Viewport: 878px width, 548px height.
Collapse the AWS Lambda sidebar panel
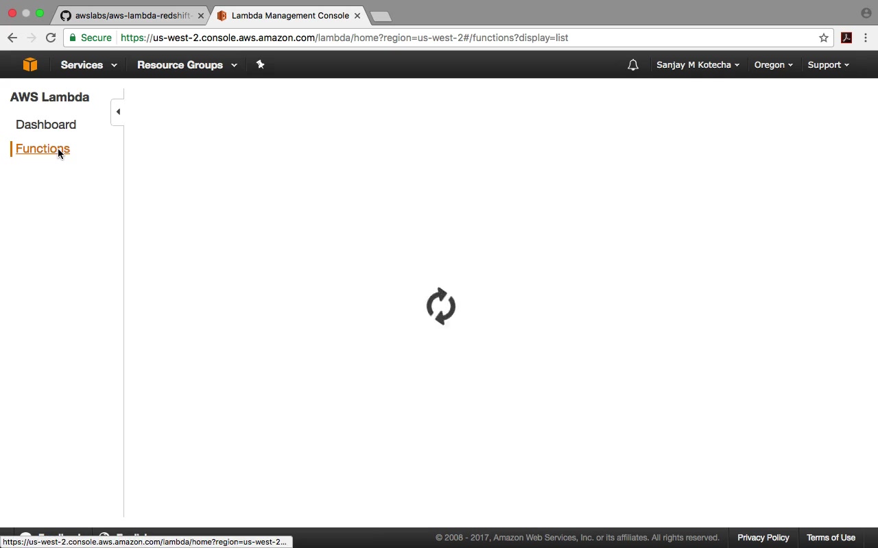point(117,112)
